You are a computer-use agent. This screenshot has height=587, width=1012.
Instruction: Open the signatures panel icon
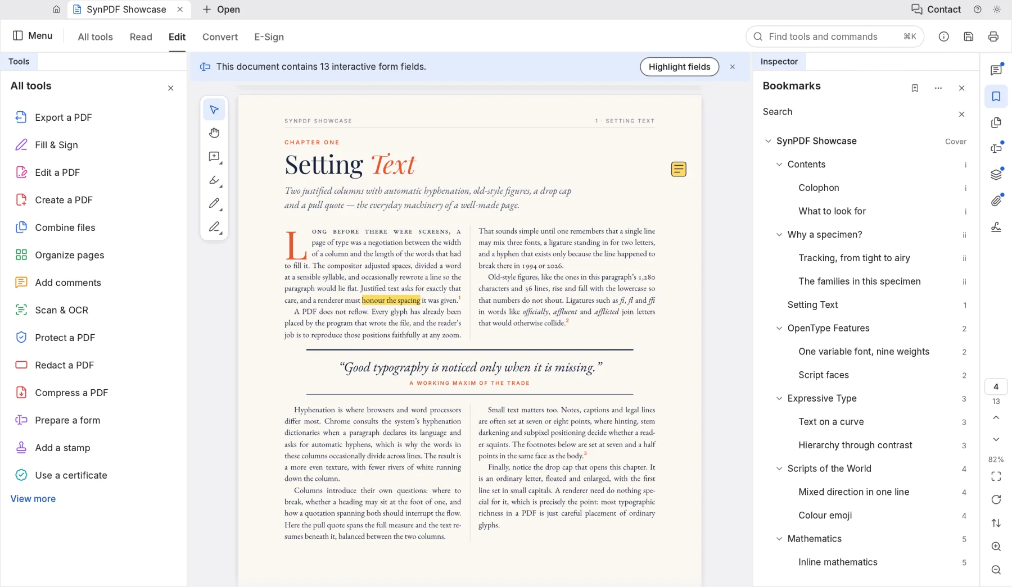(x=996, y=227)
